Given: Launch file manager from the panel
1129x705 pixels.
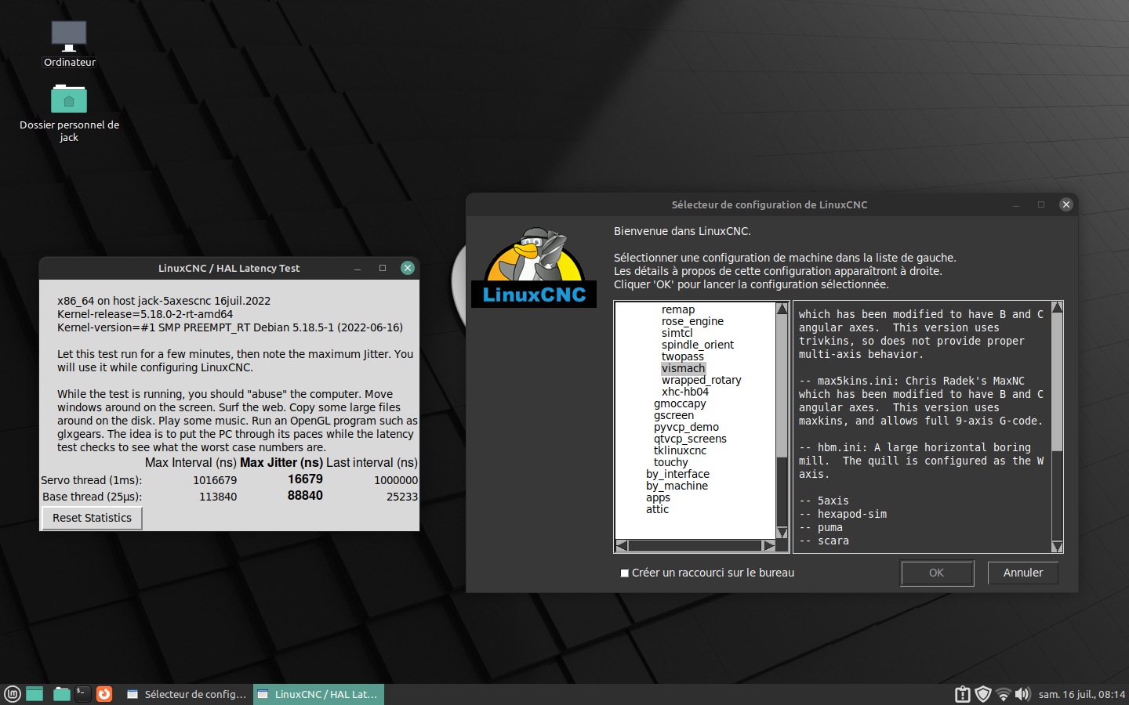Looking at the screenshot, I should point(61,694).
